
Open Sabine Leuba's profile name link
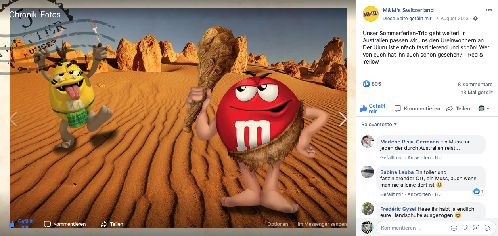(x=397, y=172)
